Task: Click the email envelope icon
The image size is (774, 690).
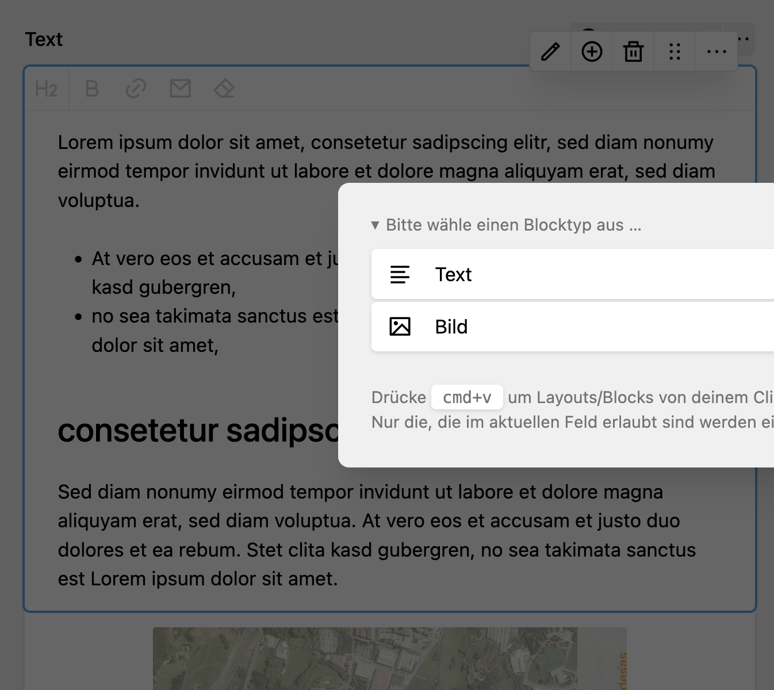Action: point(179,89)
